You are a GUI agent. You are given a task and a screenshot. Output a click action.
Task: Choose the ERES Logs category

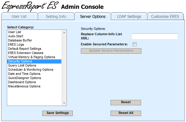tap(34, 44)
